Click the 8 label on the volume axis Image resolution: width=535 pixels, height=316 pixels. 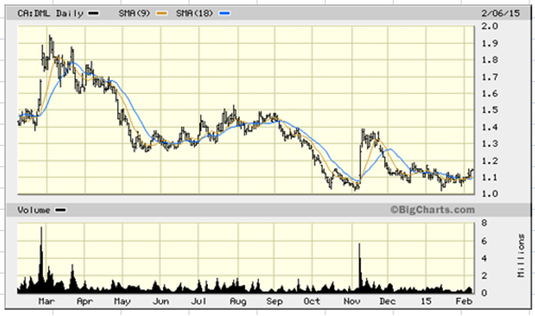pos(484,222)
